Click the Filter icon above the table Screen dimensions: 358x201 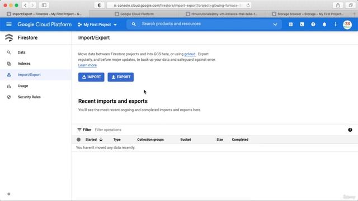[79, 130]
